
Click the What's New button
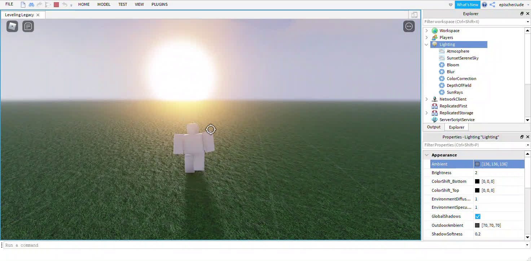[x=468, y=4]
